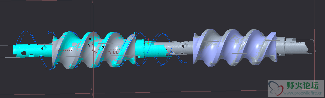Select the dashed center axis line on the left
This screenshot has width=325, height=98.
click(x=70, y=51)
